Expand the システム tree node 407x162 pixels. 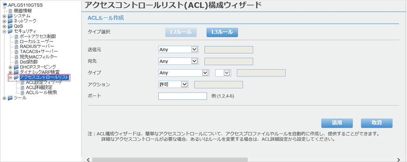4,16
